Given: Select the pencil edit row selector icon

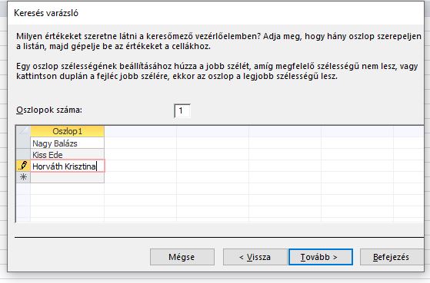Looking at the screenshot, I should point(23,166).
